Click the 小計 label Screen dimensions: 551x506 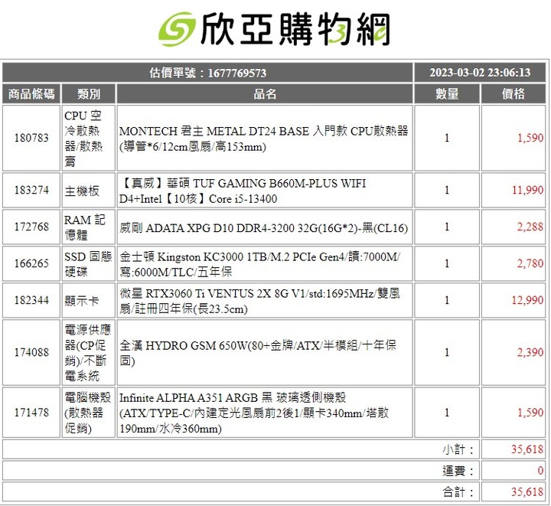[458, 449]
